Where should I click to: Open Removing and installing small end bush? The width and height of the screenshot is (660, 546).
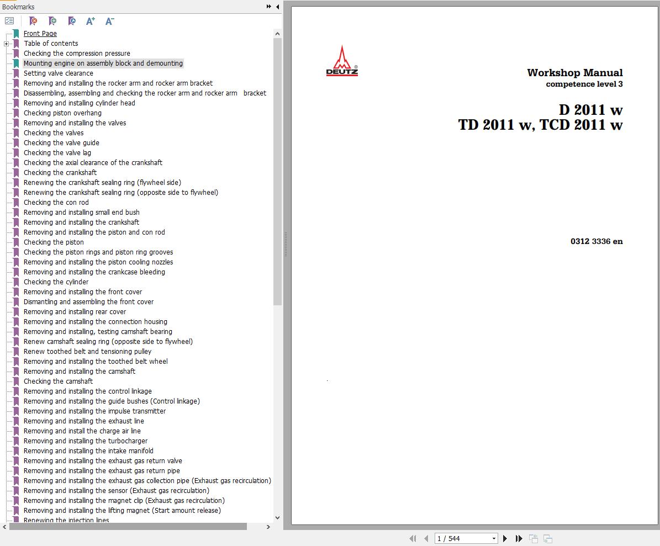click(x=81, y=213)
